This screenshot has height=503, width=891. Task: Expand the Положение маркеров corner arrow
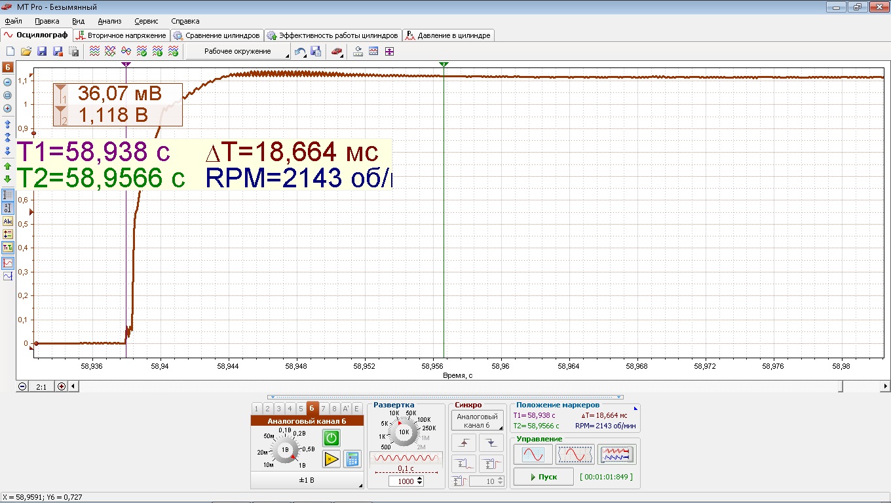pos(635,408)
